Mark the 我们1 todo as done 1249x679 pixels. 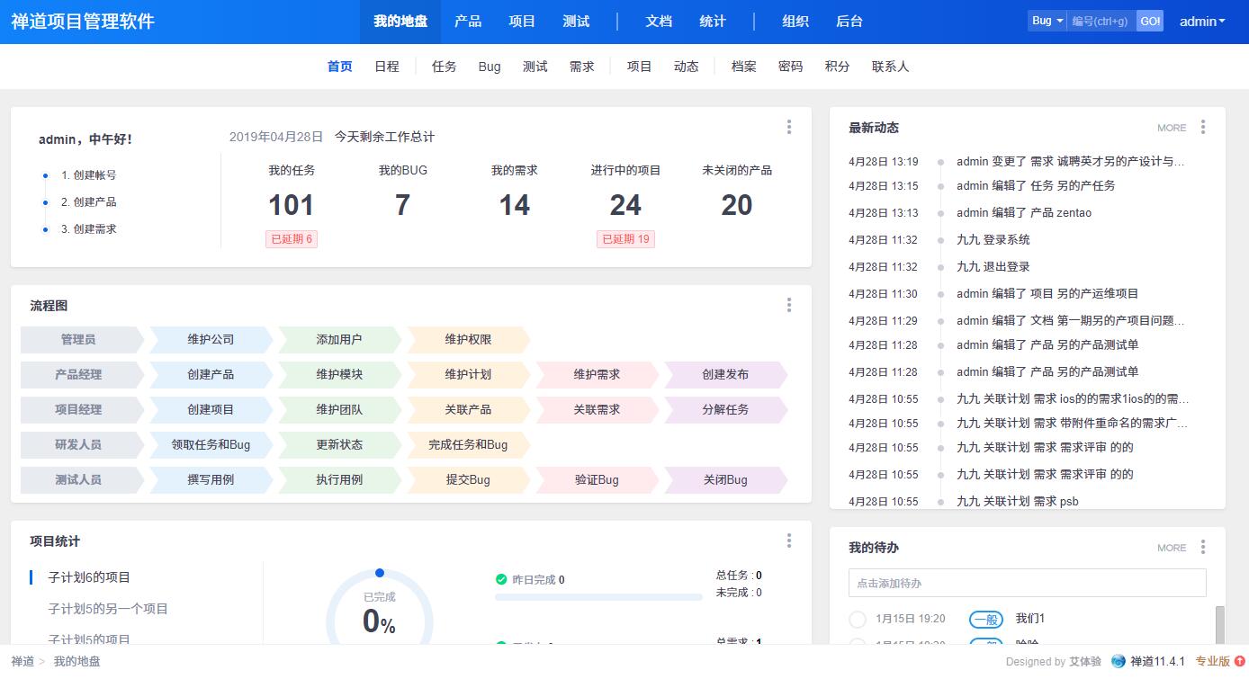tap(858, 619)
